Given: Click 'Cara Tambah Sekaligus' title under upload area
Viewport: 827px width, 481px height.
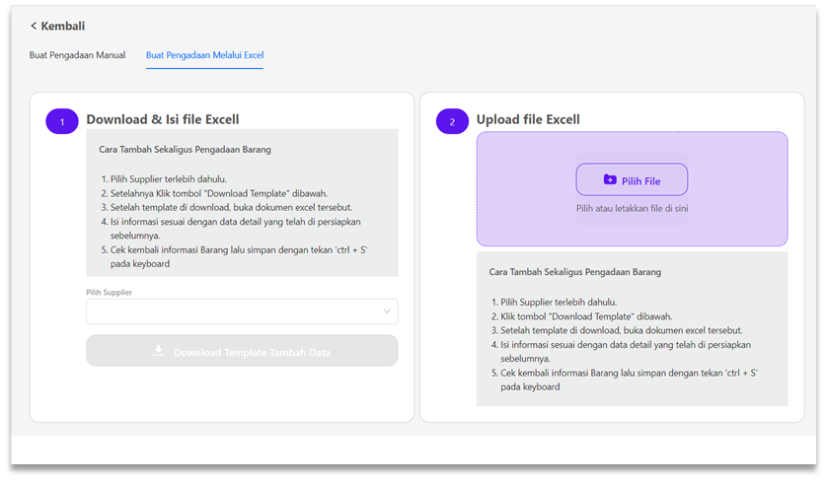Looking at the screenshot, I should point(574,271).
